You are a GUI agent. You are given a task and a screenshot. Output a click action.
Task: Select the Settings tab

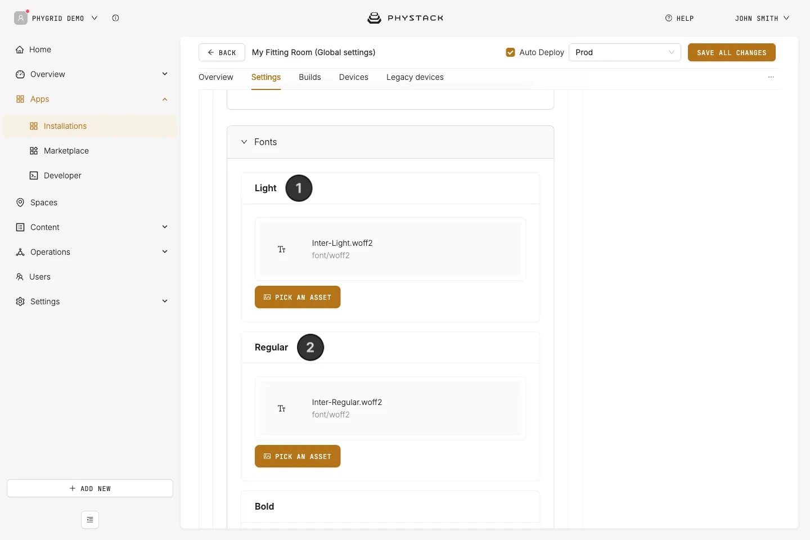(266, 77)
